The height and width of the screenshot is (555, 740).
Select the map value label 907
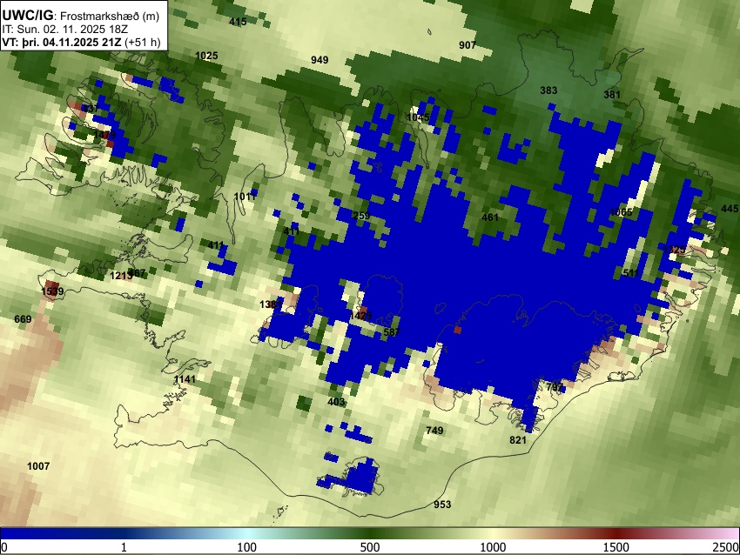click(468, 45)
